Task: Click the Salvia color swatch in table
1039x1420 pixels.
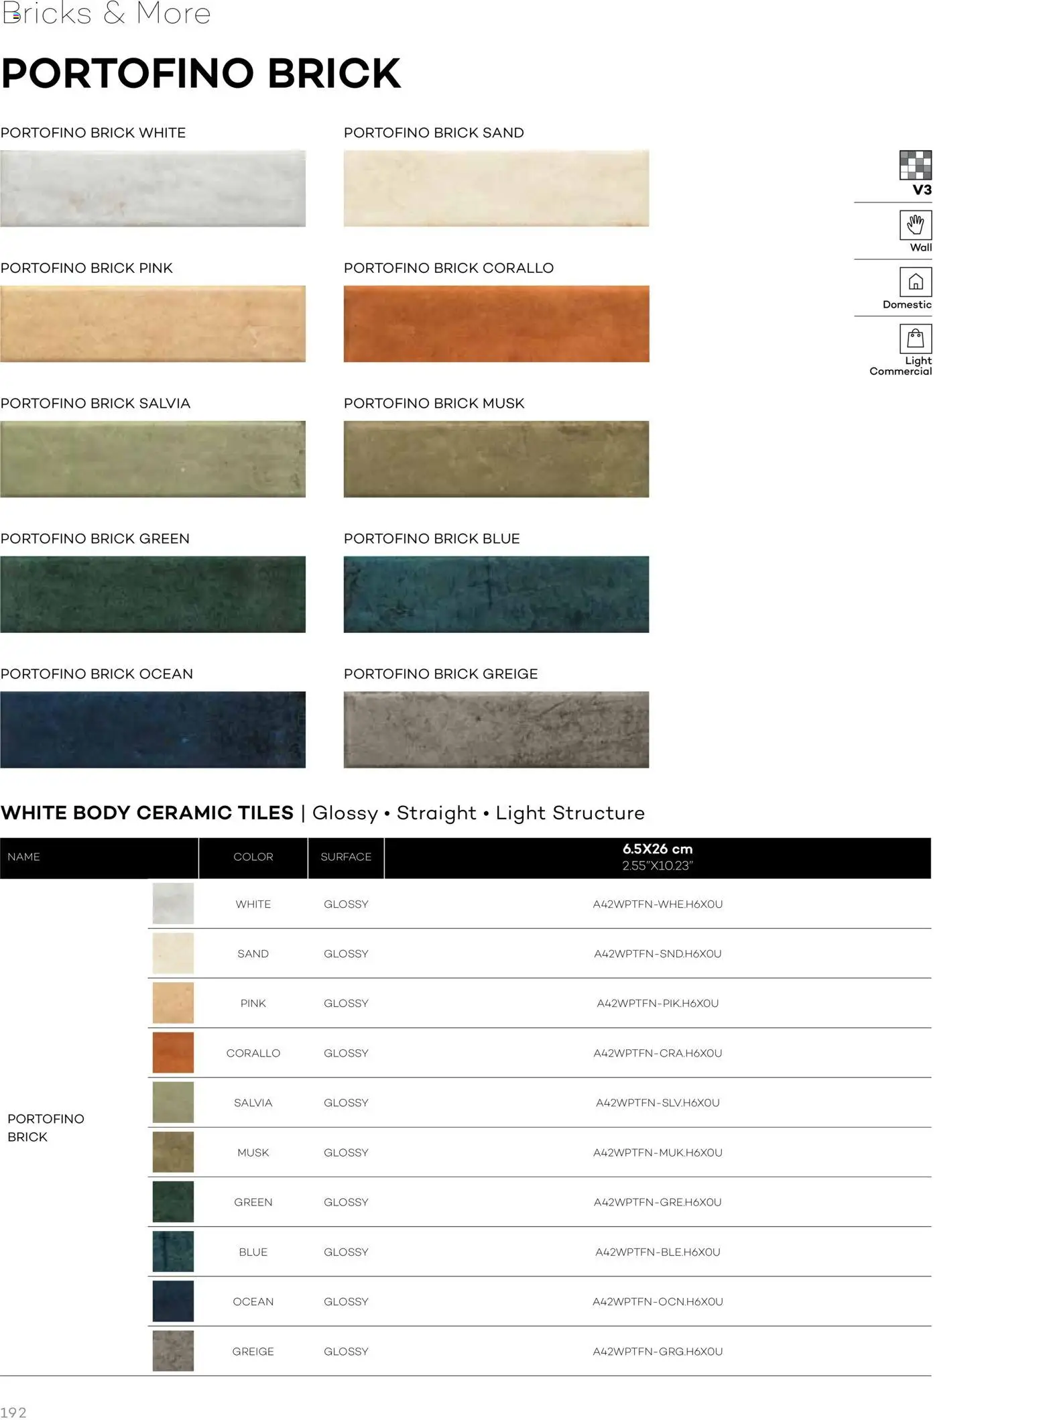Action: pyautogui.click(x=173, y=1102)
